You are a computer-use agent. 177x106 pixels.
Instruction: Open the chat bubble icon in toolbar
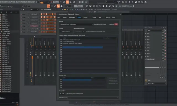(142, 2)
